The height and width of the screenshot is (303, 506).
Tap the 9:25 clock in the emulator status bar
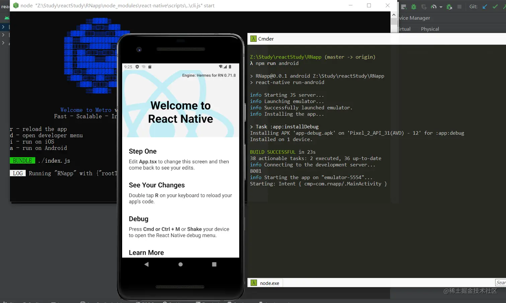tap(128, 67)
